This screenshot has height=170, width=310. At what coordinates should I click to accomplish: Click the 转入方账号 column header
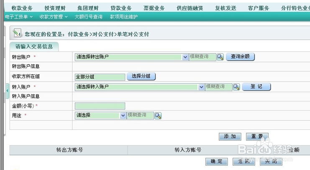(x=187, y=150)
